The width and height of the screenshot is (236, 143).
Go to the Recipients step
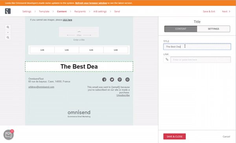pos(80,11)
